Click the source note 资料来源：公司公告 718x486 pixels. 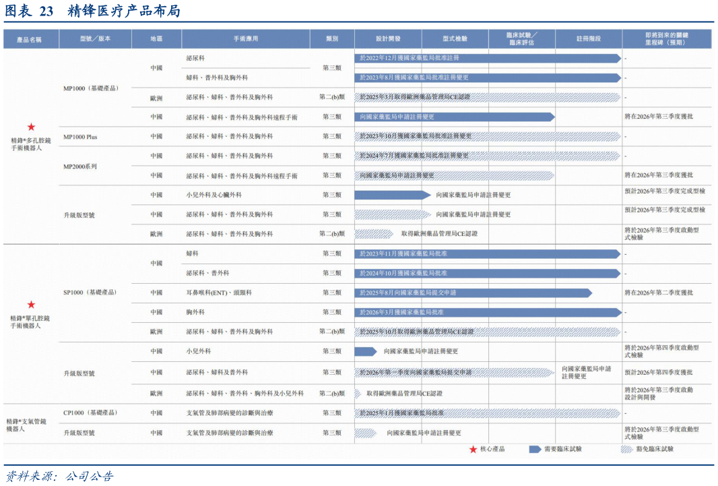pos(59,477)
